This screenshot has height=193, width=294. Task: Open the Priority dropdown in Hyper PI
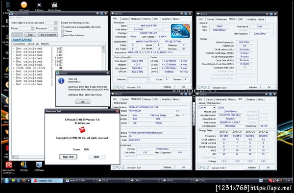click(x=33, y=28)
